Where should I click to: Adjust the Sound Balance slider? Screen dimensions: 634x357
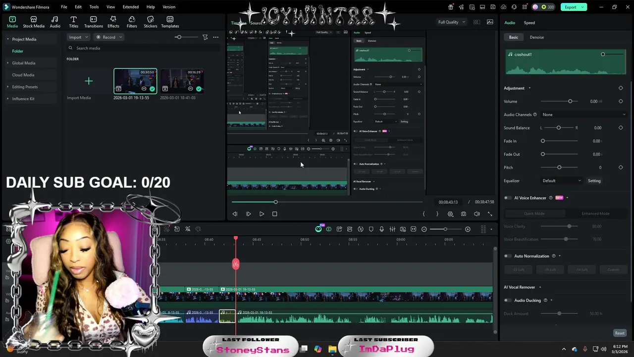[559, 128]
